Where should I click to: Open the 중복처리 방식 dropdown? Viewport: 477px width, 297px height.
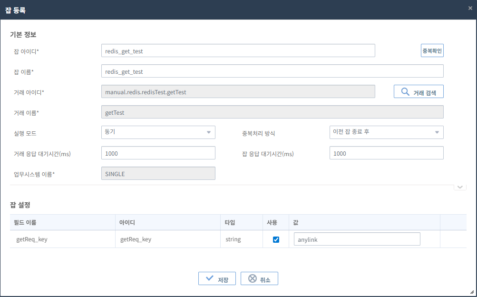386,132
